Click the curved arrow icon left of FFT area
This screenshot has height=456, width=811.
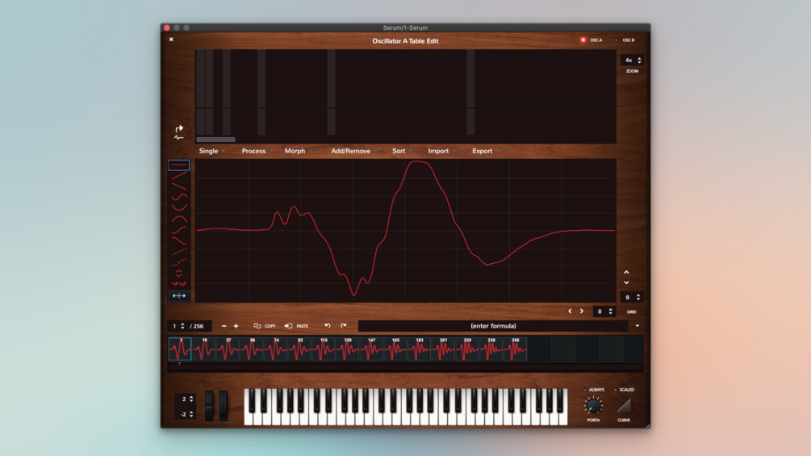pyautogui.click(x=179, y=129)
